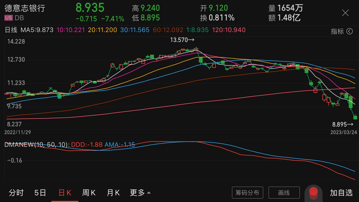Viewport: 359px width, 202px height.
Task: Click the AMA:-1.15 value
Action: [120, 145]
